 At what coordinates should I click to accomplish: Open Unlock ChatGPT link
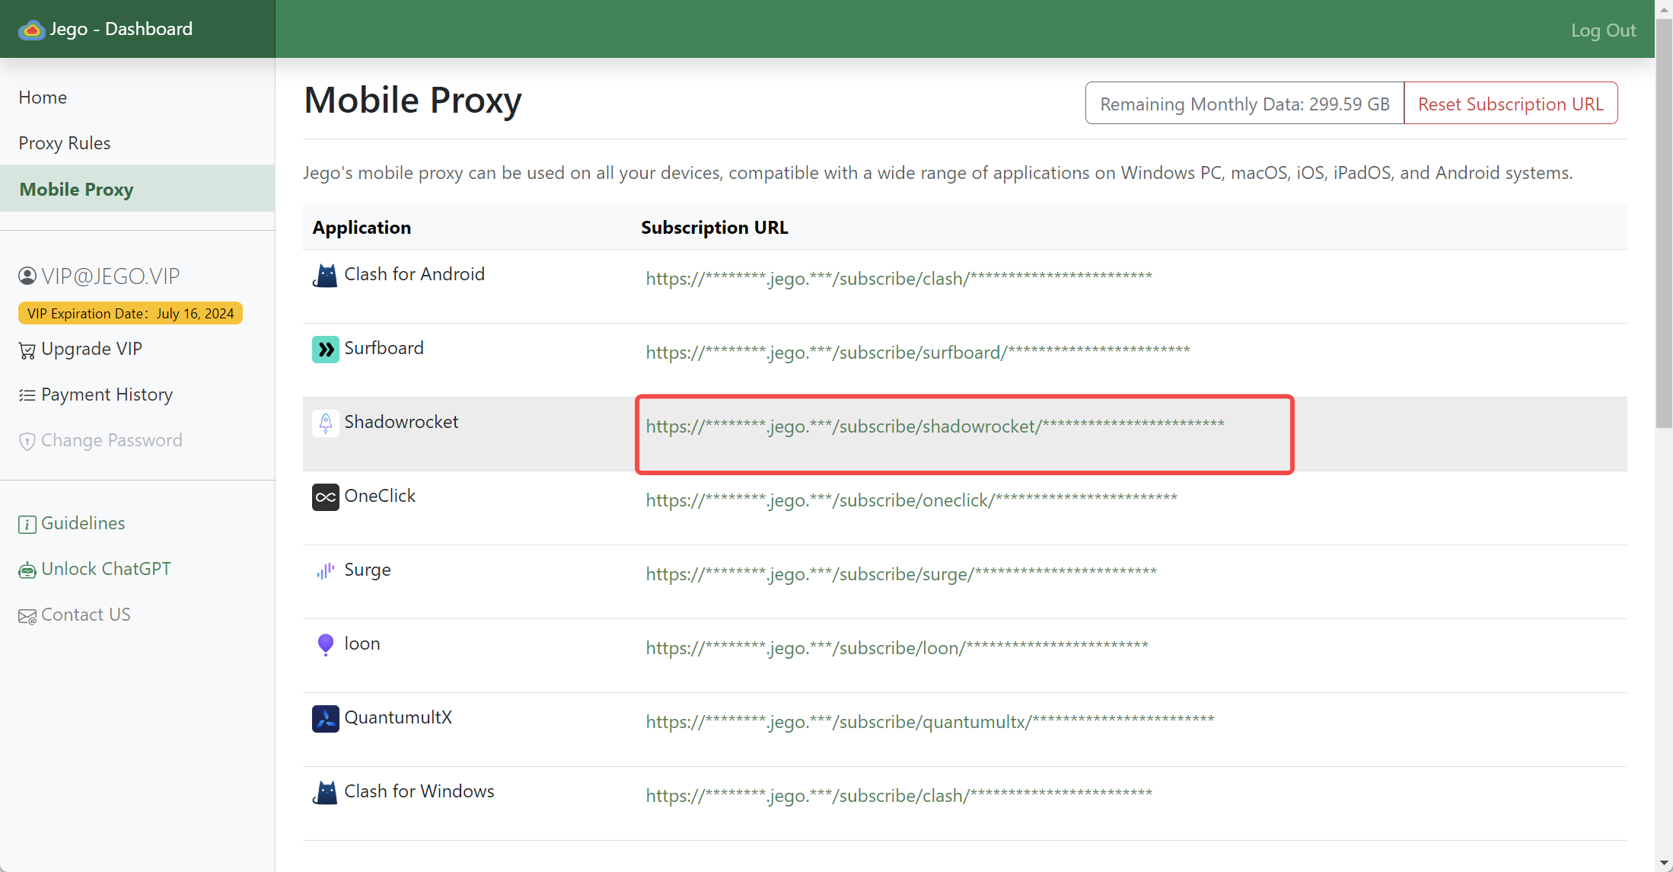pos(105,569)
